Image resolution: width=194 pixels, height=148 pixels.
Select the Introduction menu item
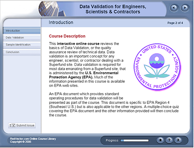[22, 31]
